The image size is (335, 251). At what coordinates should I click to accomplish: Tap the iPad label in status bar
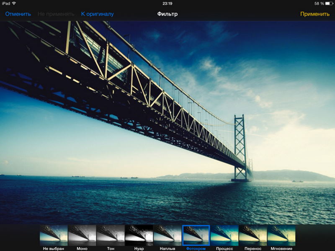[6, 3]
